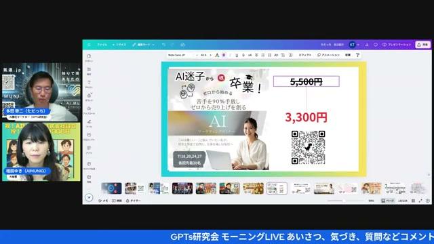Open the テキスト sidebar panel
Viewport: 434px width, 244px height.
point(89,84)
